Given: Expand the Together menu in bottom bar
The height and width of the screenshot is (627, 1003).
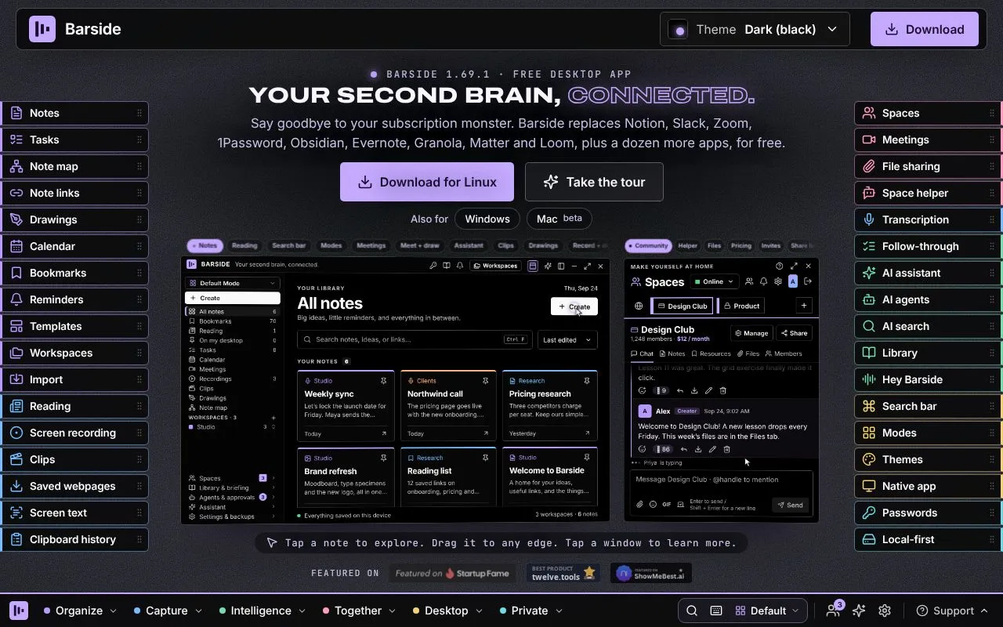Looking at the screenshot, I should pyautogui.click(x=360, y=611).
